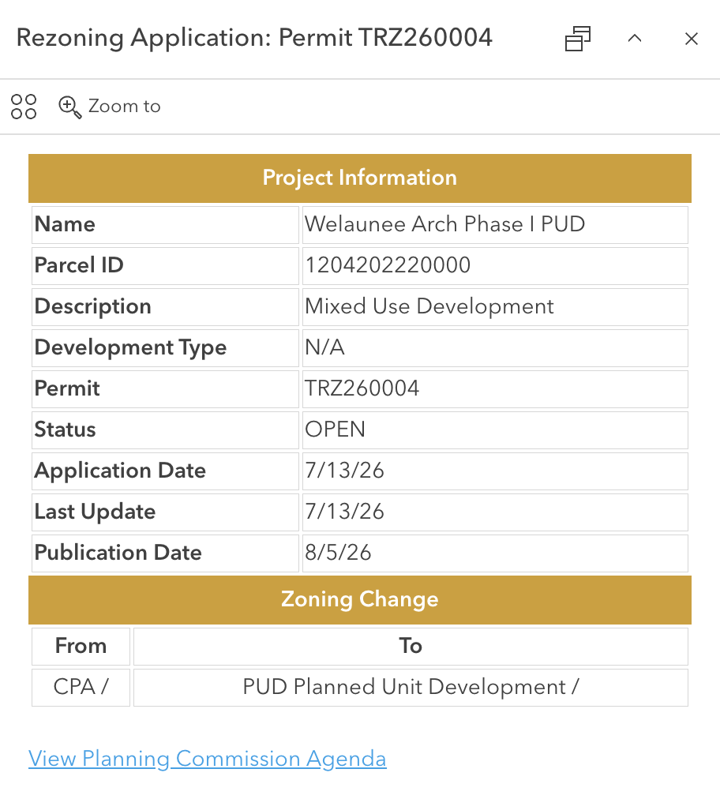Close the Rezoning Application popup
The width and height of the screenshot is (720, 799).
click(692, 39)
